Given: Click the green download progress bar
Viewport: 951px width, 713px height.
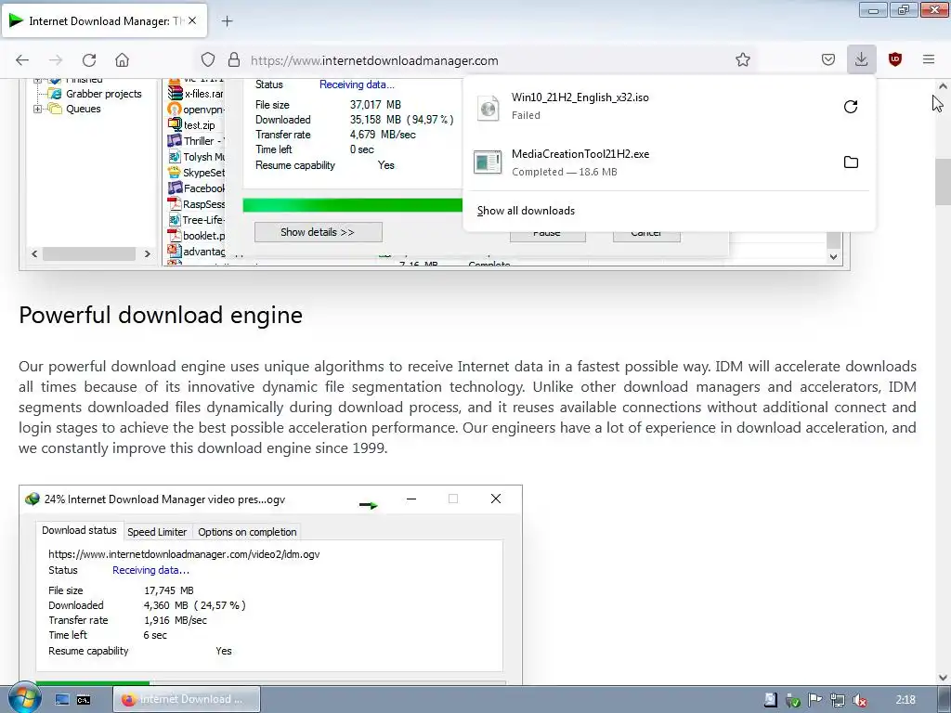Looking at the screenshot, I should click(352, 205).
